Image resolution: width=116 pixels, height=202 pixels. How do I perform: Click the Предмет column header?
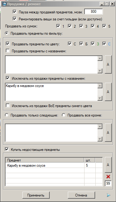coord(45,160)
